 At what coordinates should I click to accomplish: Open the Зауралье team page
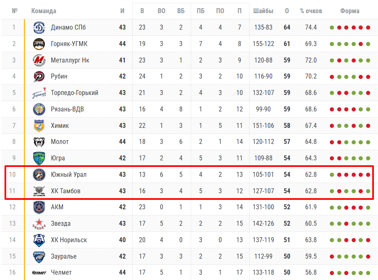point(63,257)
